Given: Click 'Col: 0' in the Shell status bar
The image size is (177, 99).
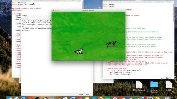Looking at the screenshot, I should click(87, 95).
